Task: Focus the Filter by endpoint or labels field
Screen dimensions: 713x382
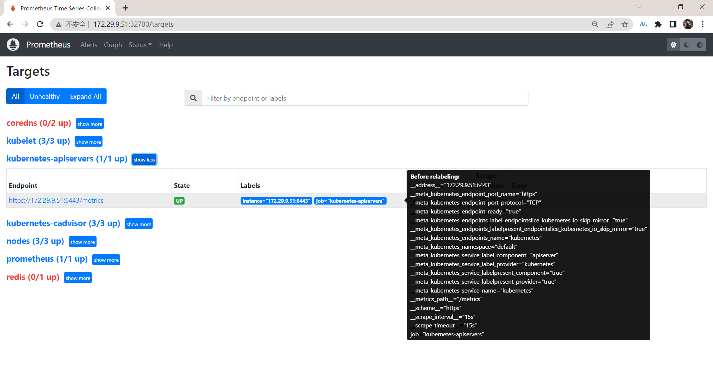Action: click(x=365, y=98)
